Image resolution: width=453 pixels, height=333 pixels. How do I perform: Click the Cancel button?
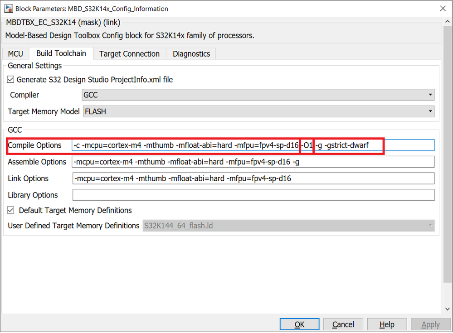pos(343,324)
